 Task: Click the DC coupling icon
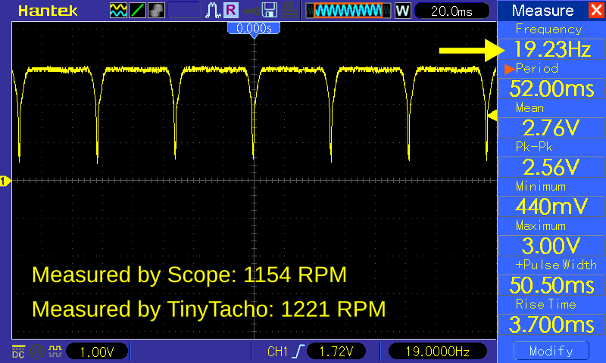point(18,352)
